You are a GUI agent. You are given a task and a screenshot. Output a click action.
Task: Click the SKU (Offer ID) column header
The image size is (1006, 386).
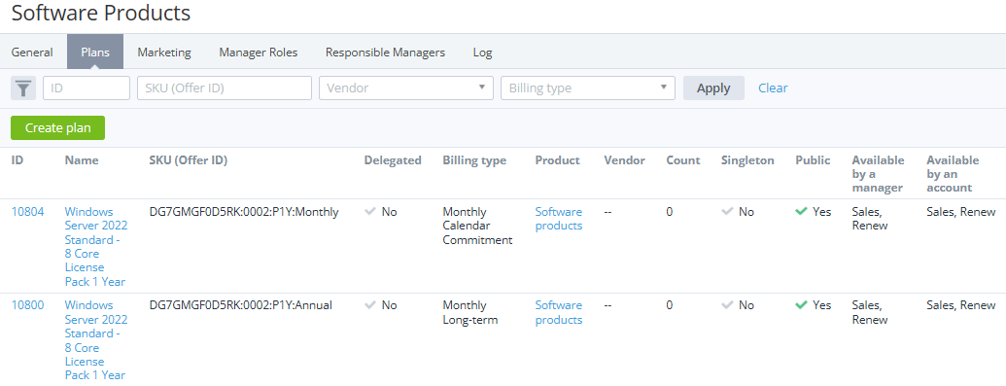pyautogui.click(x=189, y=160)
